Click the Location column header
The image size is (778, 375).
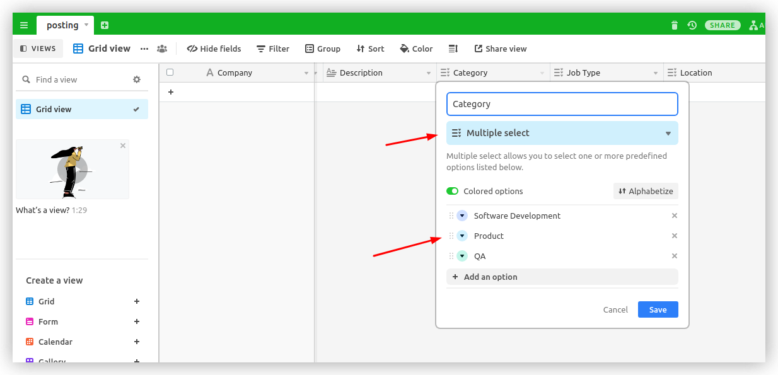click(714, 72)
